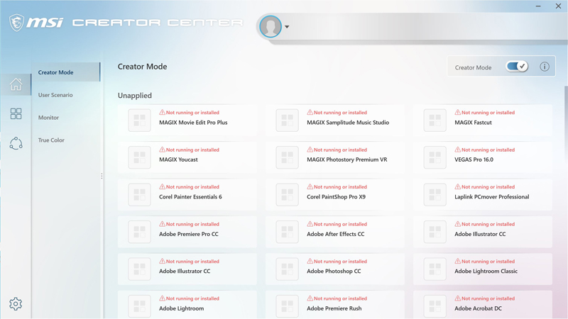The height and width of the screenshot is (319, 568).
Task: Click Corel PaintShop Pro X9 app icon
Action: [288, 194]
